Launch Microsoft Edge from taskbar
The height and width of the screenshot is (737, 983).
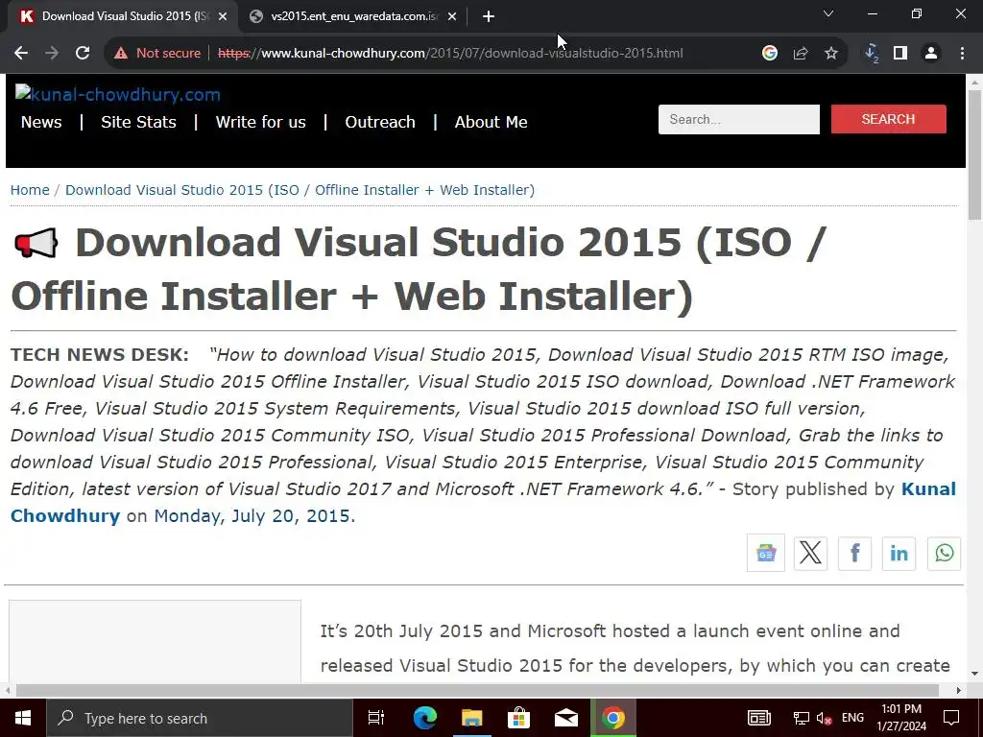425,718
